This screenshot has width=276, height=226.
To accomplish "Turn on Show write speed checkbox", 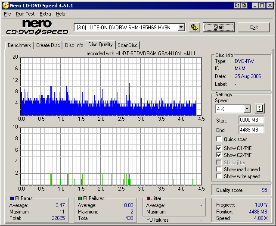I will click(x=219, y=176).
